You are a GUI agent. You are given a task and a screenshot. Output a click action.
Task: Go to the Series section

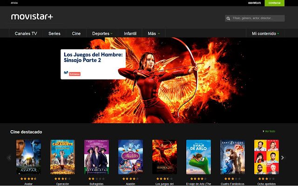coord(54,33)
